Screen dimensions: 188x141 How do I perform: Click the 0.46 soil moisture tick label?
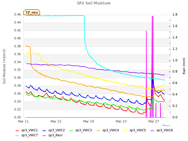coord(18,15)
